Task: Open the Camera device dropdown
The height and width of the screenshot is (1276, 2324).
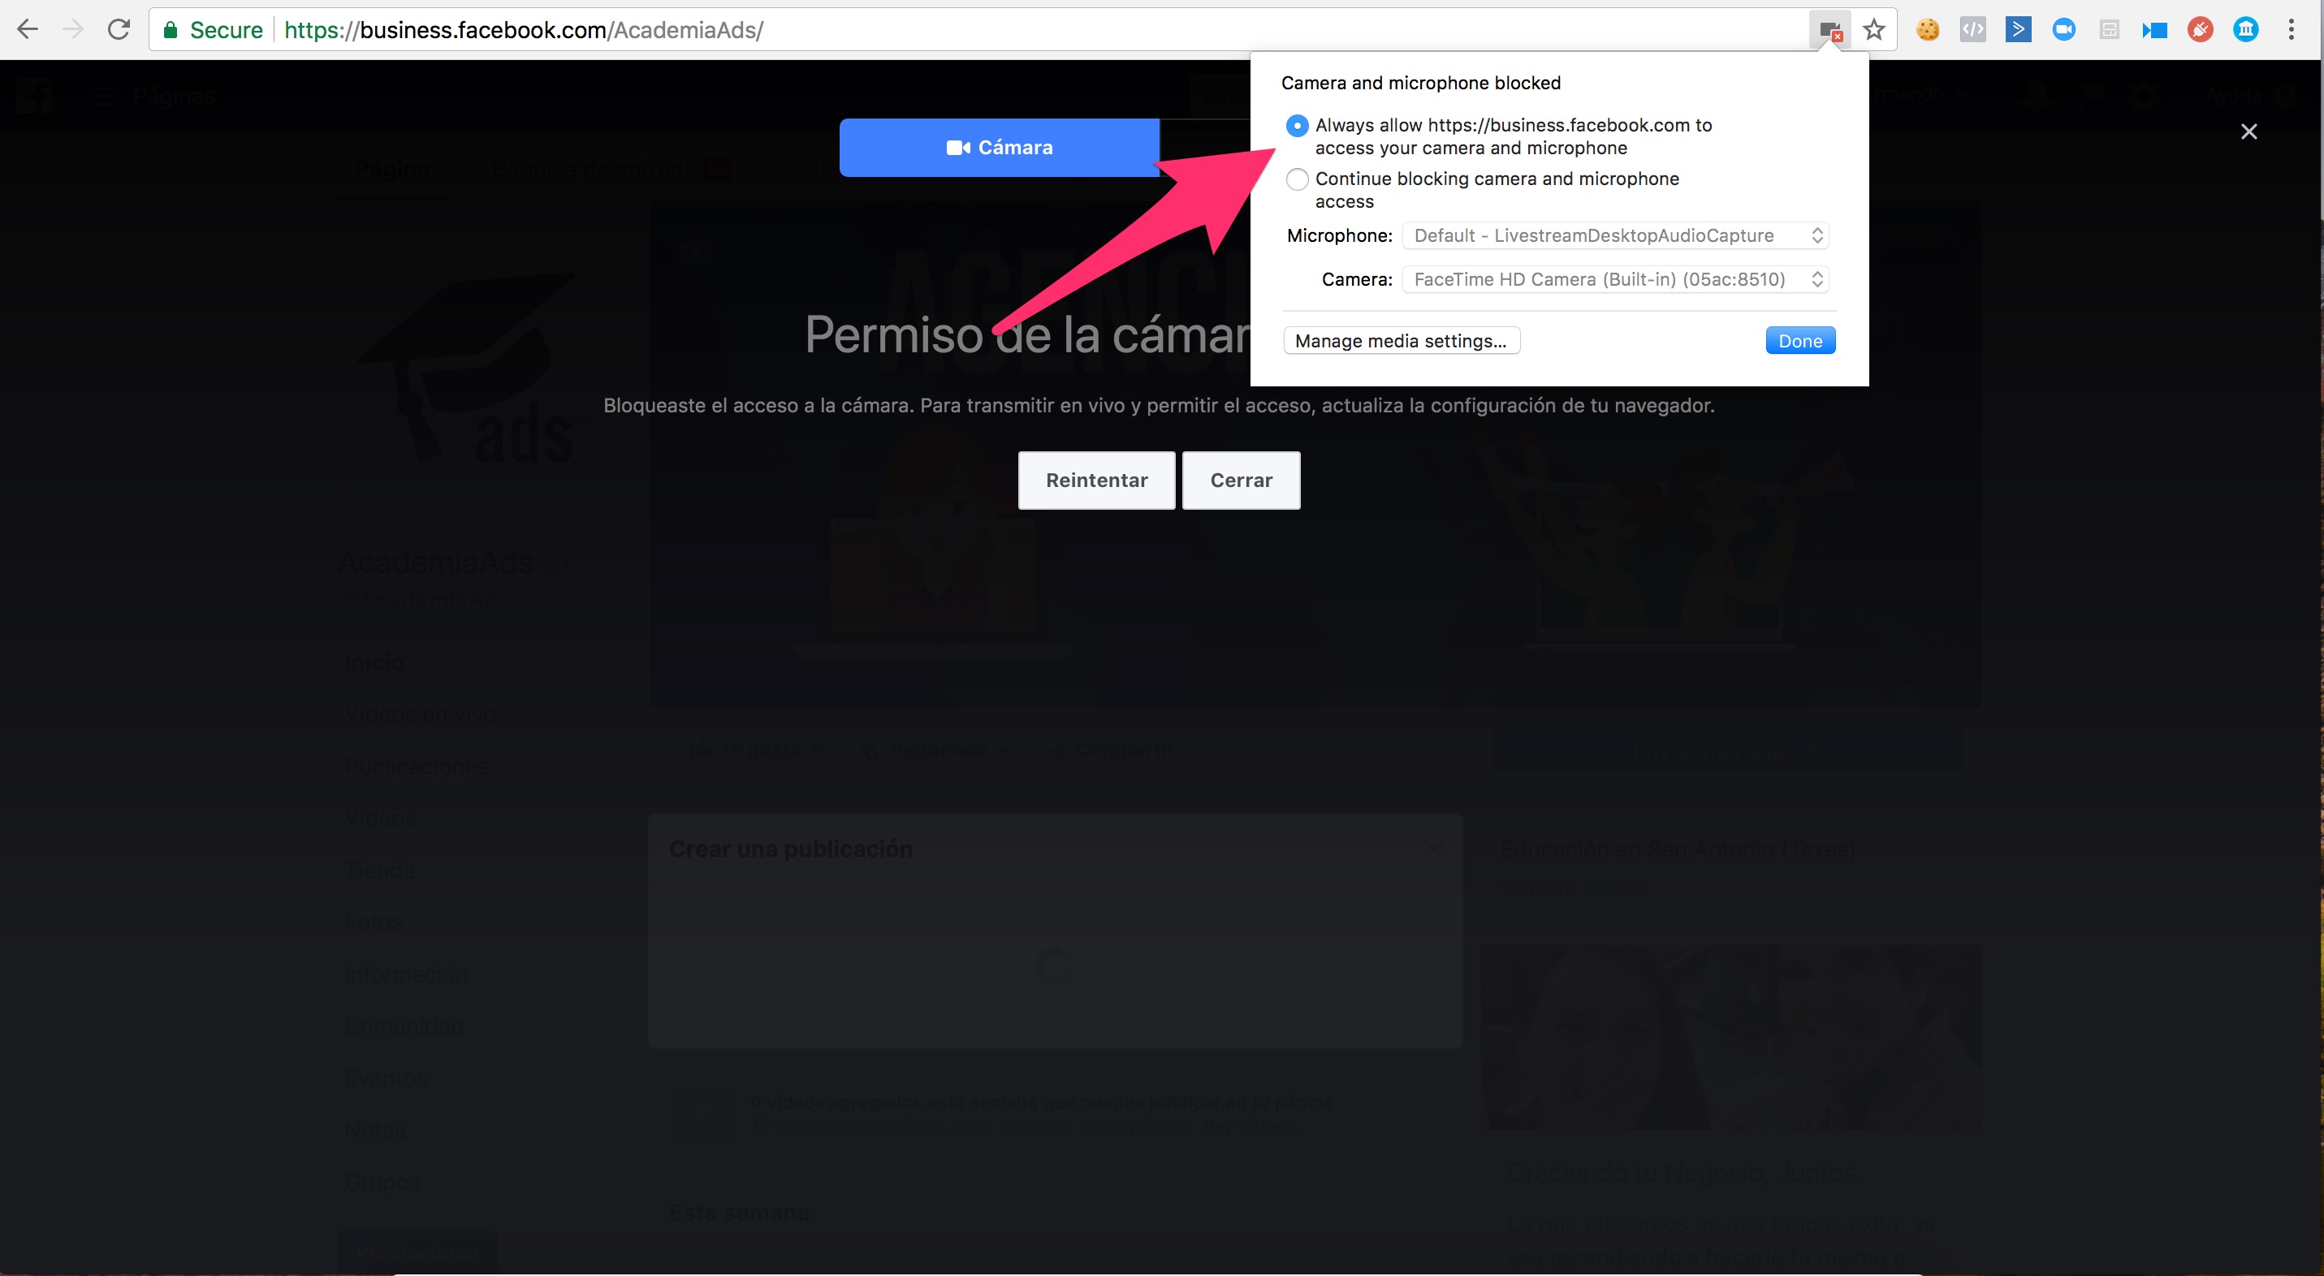Action: point(1615,279)
